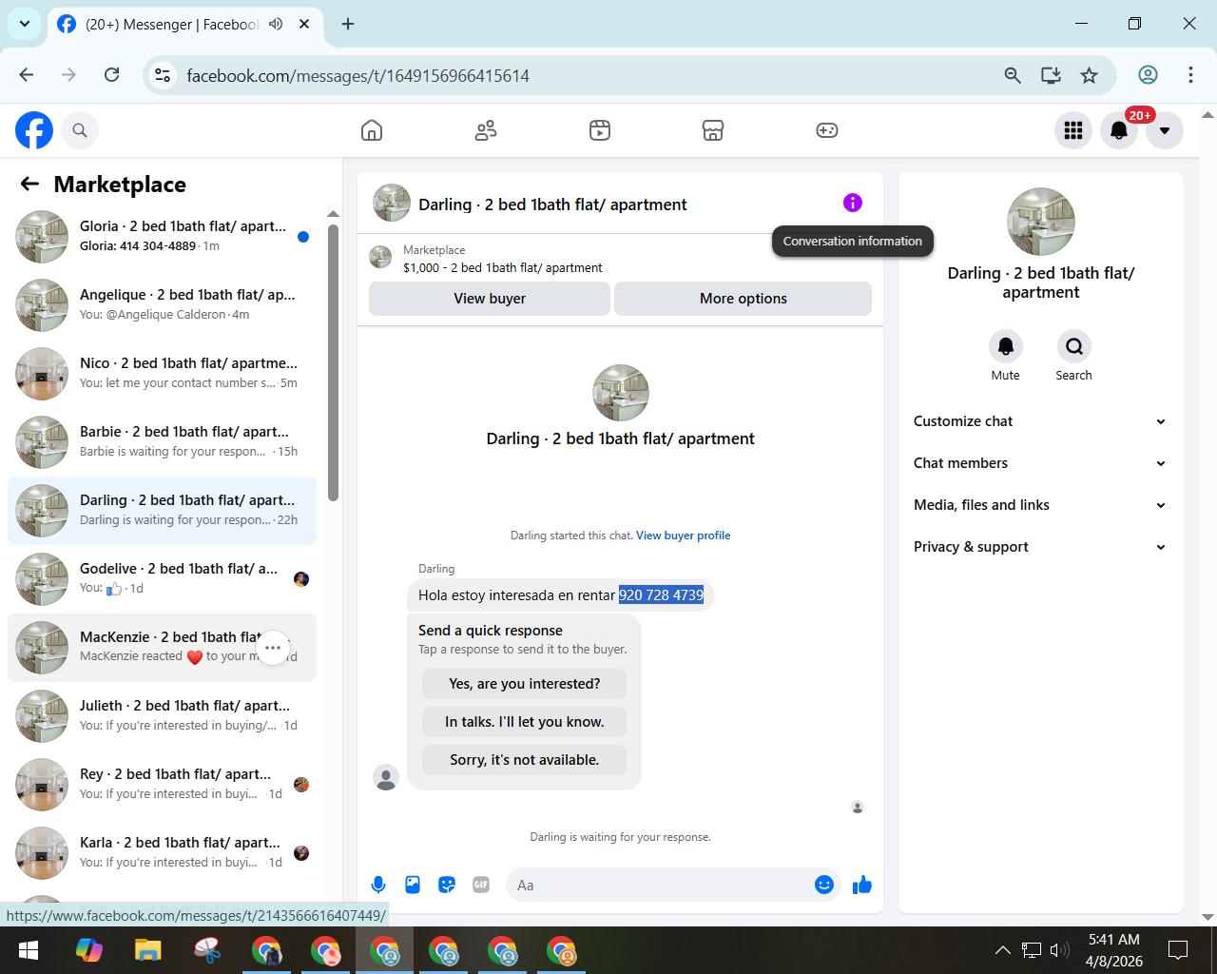Open the Facebook menu grid icon
1217x974 pixels.
pos(1073,130)
